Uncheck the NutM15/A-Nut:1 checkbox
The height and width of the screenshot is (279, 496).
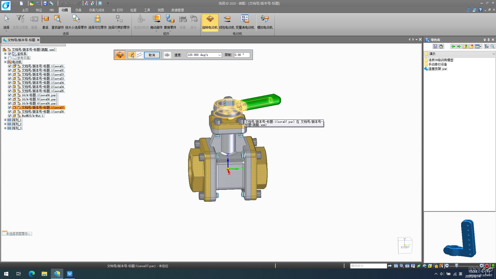click(10, 116)
